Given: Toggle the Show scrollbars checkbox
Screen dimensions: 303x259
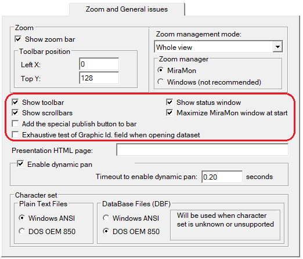Looking at the screenshot, I should point(15,113).
